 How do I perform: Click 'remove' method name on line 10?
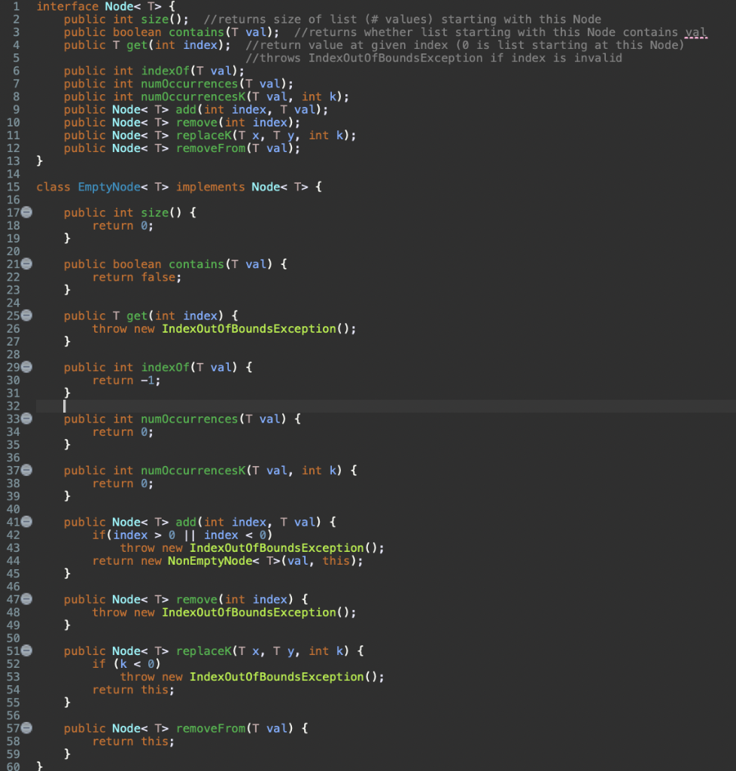pyautogui.click(x=196, y=123)
